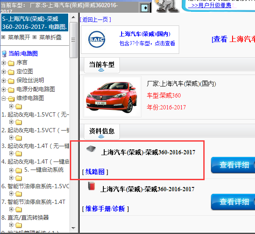This screenshot has height=234, width=255.
Task: Select the 维修电路图 folder
Action: coord(30,98)
